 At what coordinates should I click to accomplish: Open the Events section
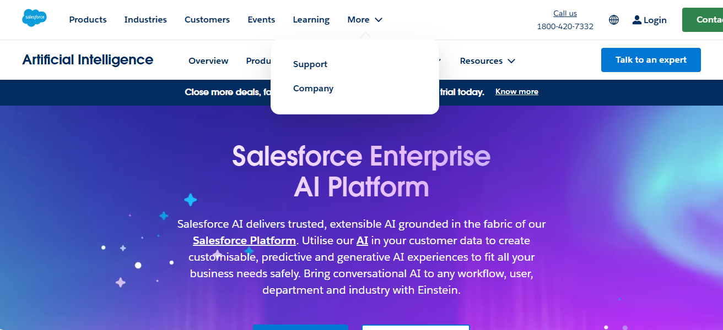(261, 20)
